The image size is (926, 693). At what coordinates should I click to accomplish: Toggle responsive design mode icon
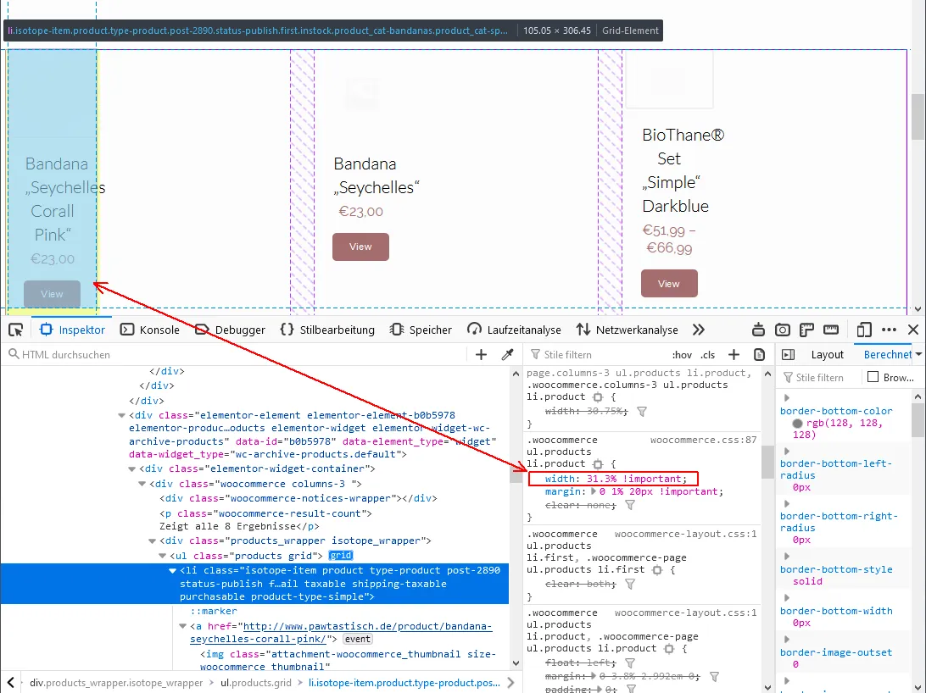(x=864, y=330)
